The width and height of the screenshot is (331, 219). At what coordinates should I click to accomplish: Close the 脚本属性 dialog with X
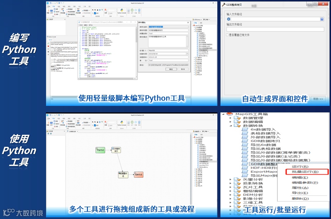[x=188, y=22]
